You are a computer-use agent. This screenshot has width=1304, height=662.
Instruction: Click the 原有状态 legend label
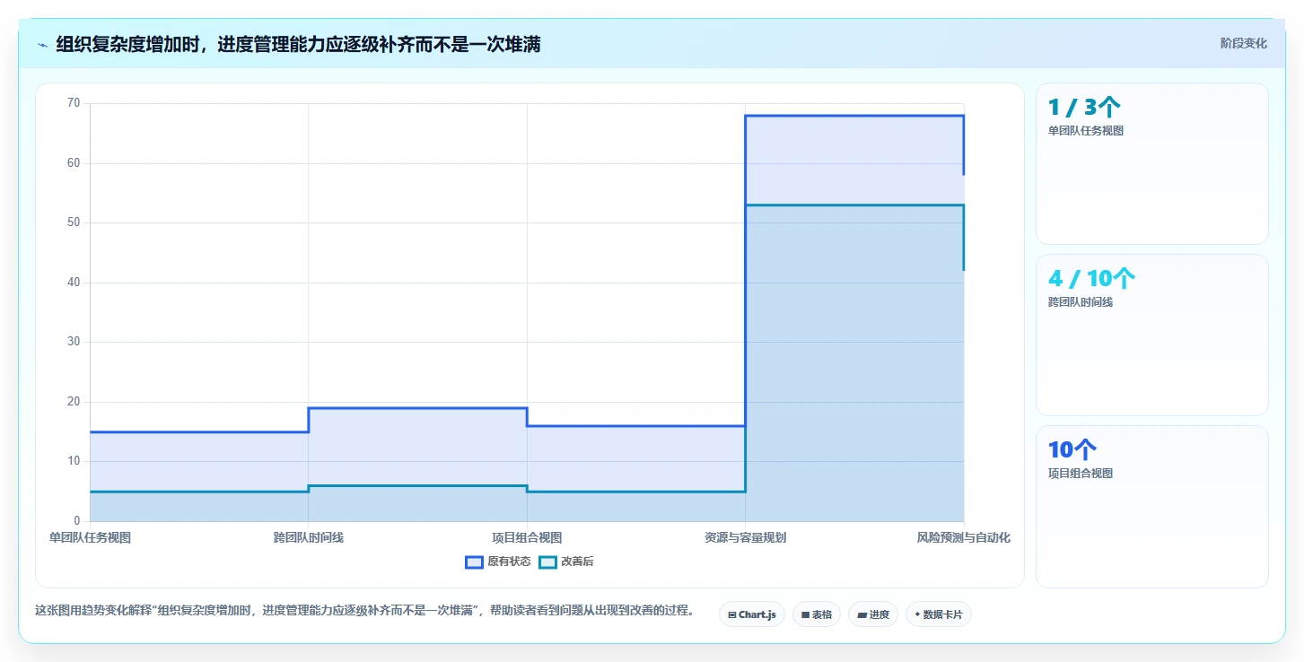[x=509, y=562]
